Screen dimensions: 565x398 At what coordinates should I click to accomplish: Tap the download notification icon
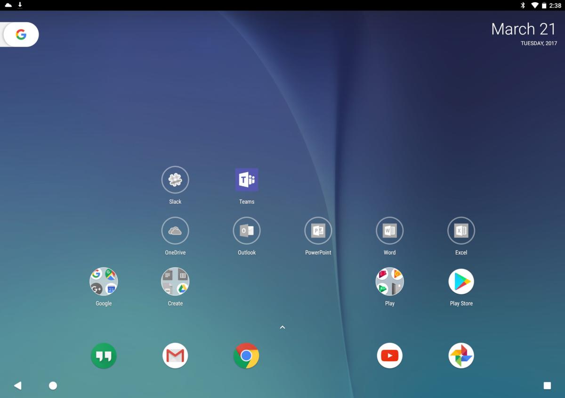click(x=20, y=5)
